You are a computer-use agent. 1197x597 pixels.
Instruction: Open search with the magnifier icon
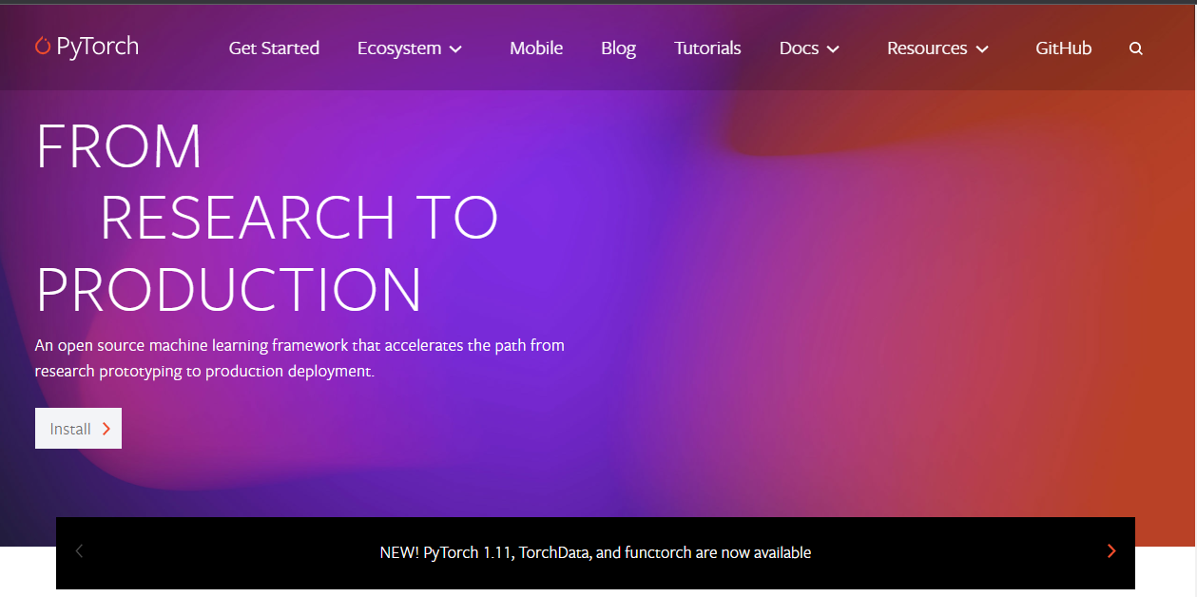click(x=1136, y=48)
